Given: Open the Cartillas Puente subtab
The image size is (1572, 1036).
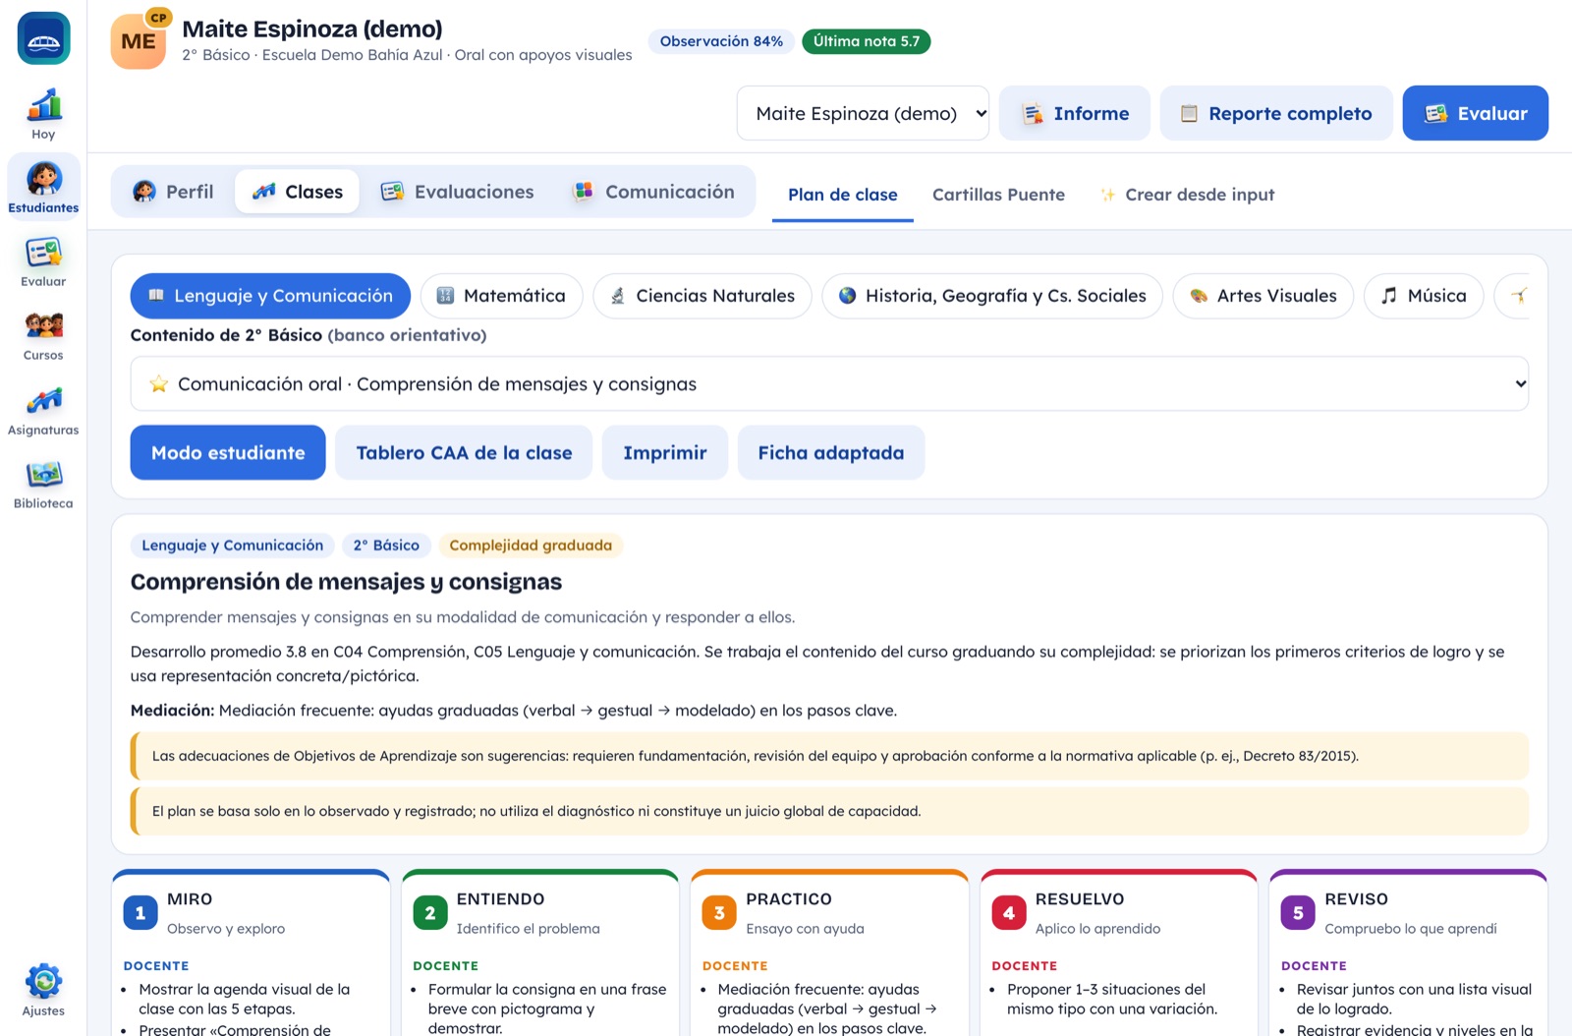Looking at the screenshot, I should coord(998,195).
